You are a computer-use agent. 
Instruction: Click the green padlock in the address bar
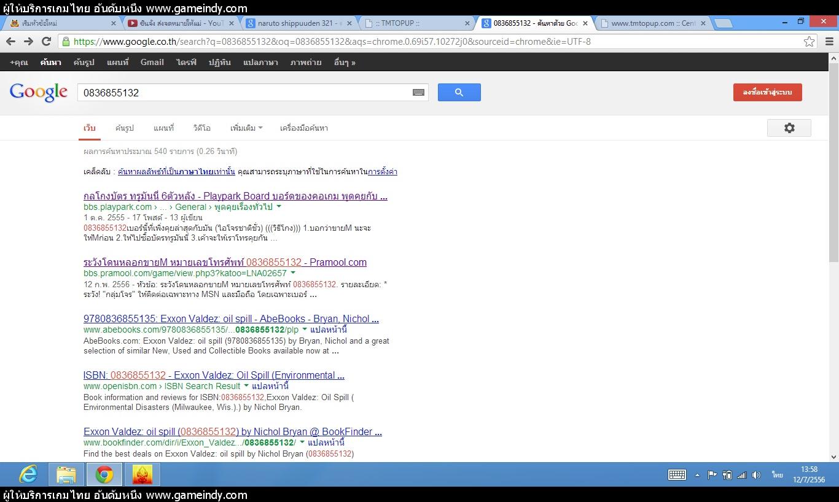click(x=65, y=42)
